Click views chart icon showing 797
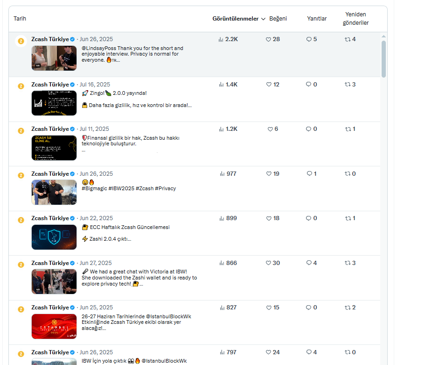 pos(222,352)
